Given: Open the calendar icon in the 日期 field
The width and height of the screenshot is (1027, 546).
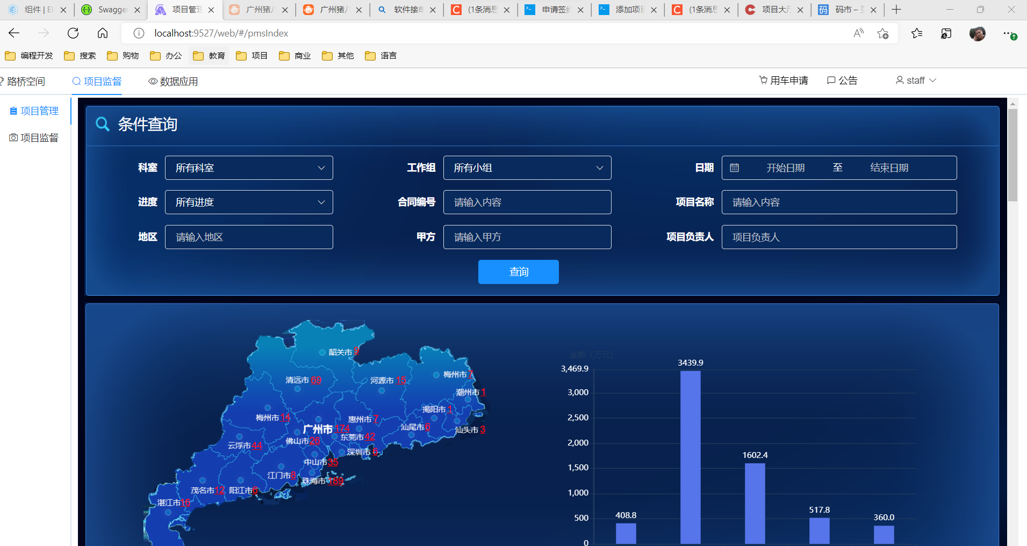Looking at the screenshot, I should pyautogui.click(x=734, y=168).
